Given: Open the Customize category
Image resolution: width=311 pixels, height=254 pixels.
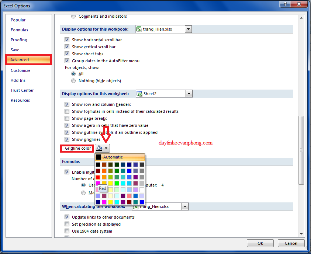Looking at the screenshot, I should (x=20, y=70).
